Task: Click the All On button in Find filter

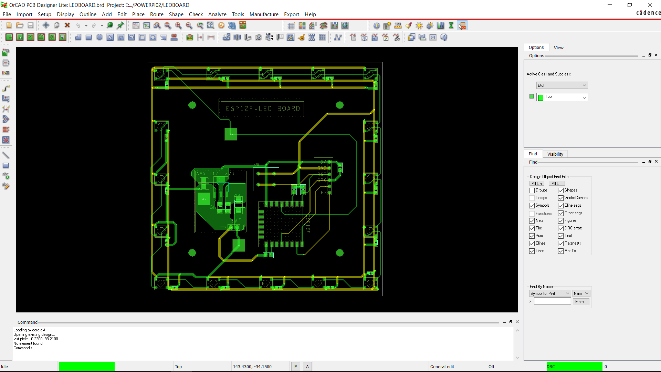Action: pos(537,184)
